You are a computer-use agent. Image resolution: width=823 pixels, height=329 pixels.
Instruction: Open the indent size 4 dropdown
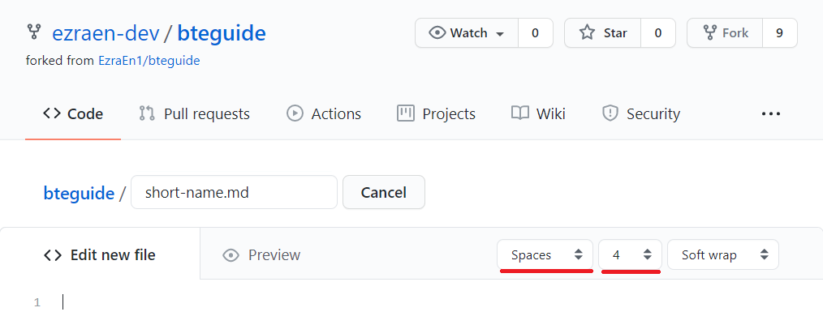[630, 254]
